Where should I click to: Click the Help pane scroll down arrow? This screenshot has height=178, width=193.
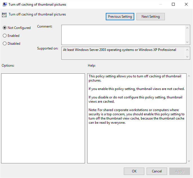(x=189, y=161)
